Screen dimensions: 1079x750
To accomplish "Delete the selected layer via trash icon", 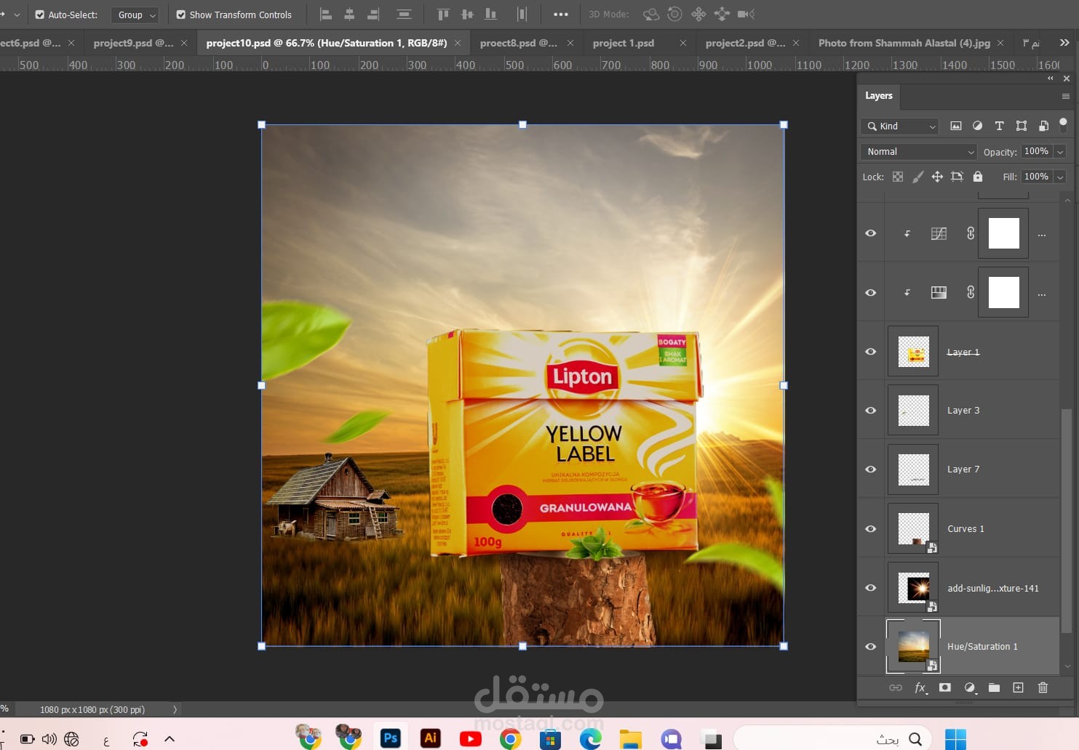I will [1043, 687].
